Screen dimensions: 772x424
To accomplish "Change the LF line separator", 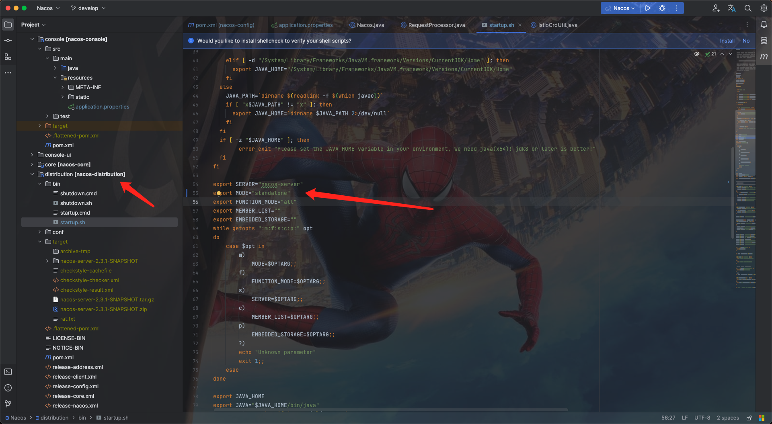I will (685, 418).
